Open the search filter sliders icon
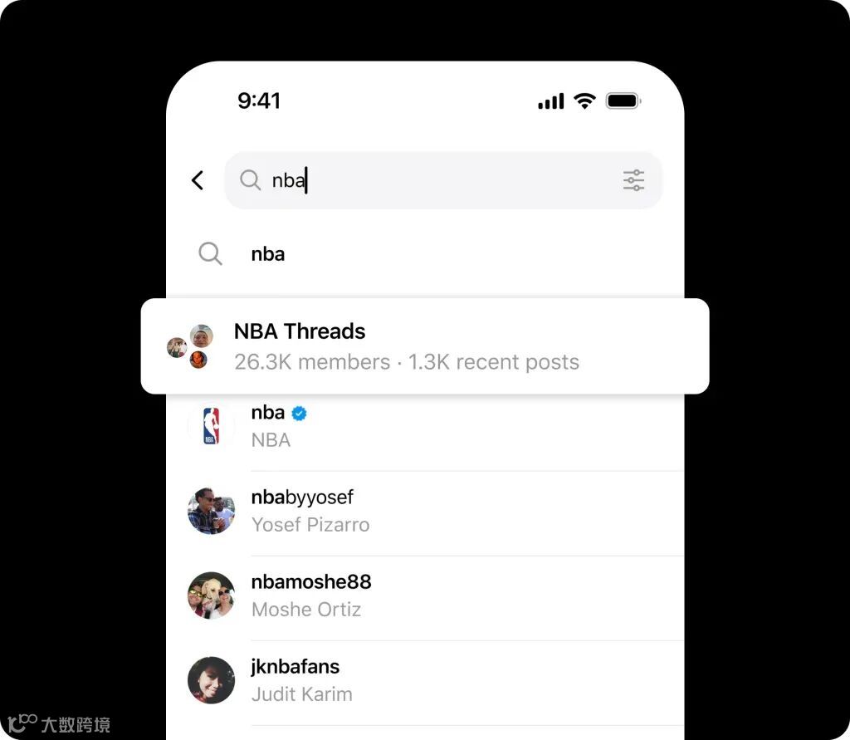 633,181
